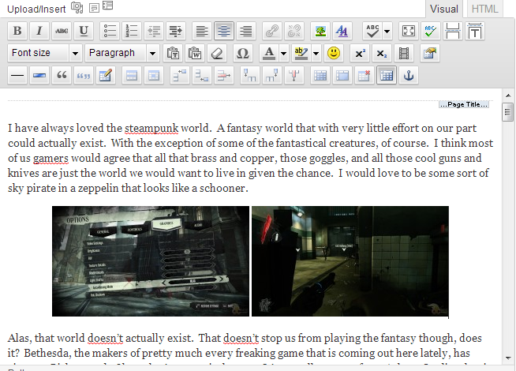This screenshot has height=371, width=516.
Task: Click the underlined word "gamers"
Action: (50, 159)
